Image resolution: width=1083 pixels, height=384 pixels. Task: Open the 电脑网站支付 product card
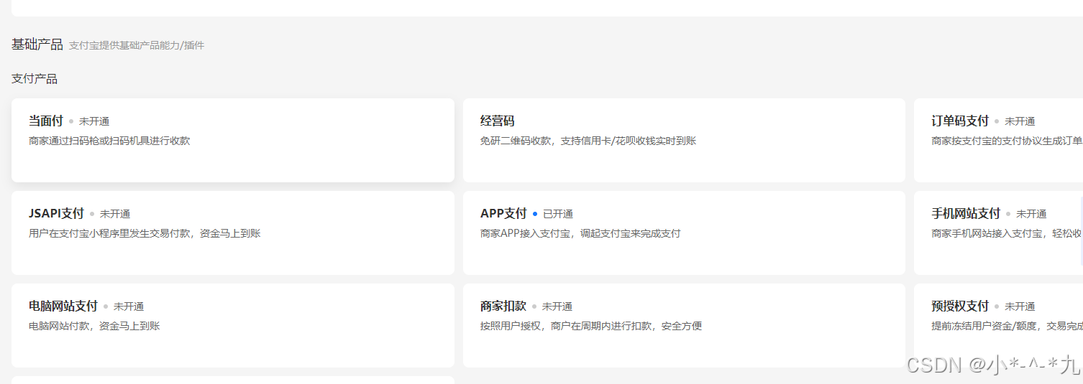233,325
